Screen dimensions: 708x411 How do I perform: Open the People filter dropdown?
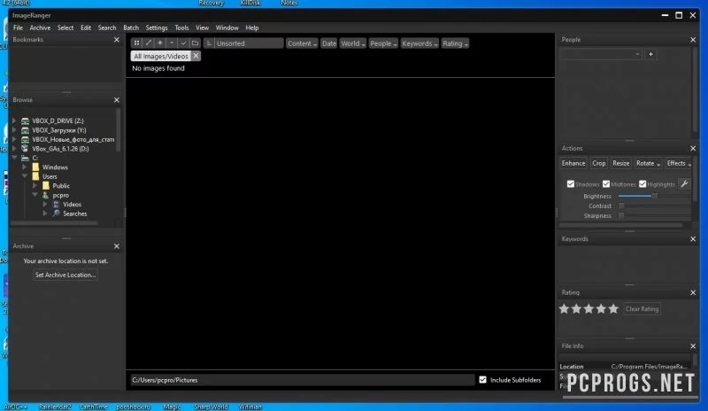point(383,43)
